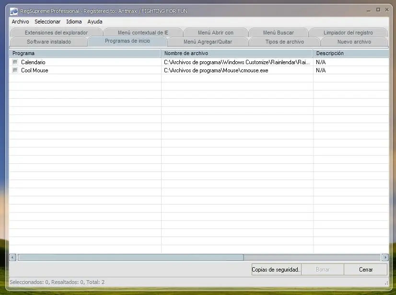Image resolution: width=396 pixels, height=295 pixels.
Task: Click N/A description in Calendario row
Action: pos(321,62)
